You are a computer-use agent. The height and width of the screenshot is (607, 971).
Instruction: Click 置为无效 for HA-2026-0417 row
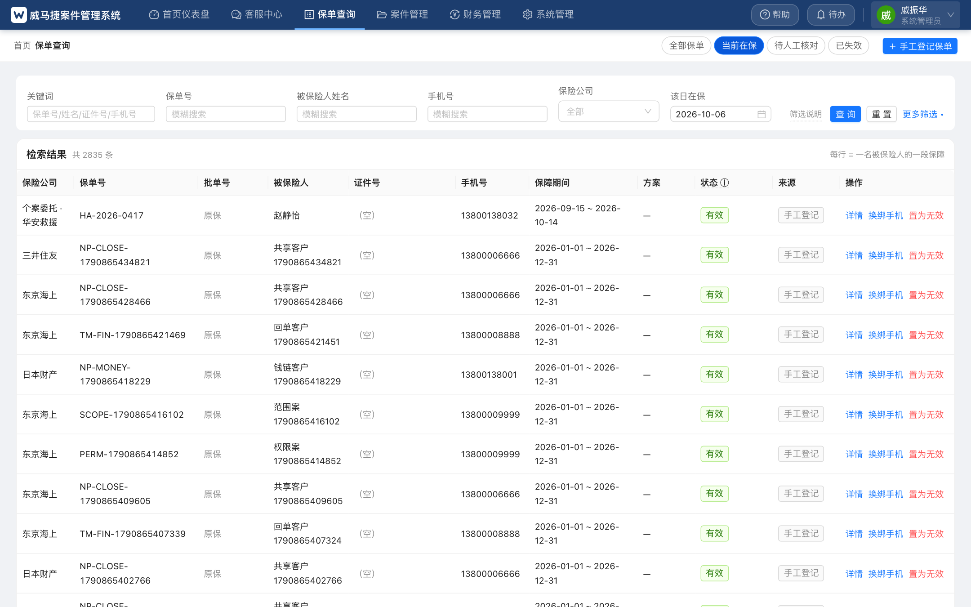click(926, 215)
